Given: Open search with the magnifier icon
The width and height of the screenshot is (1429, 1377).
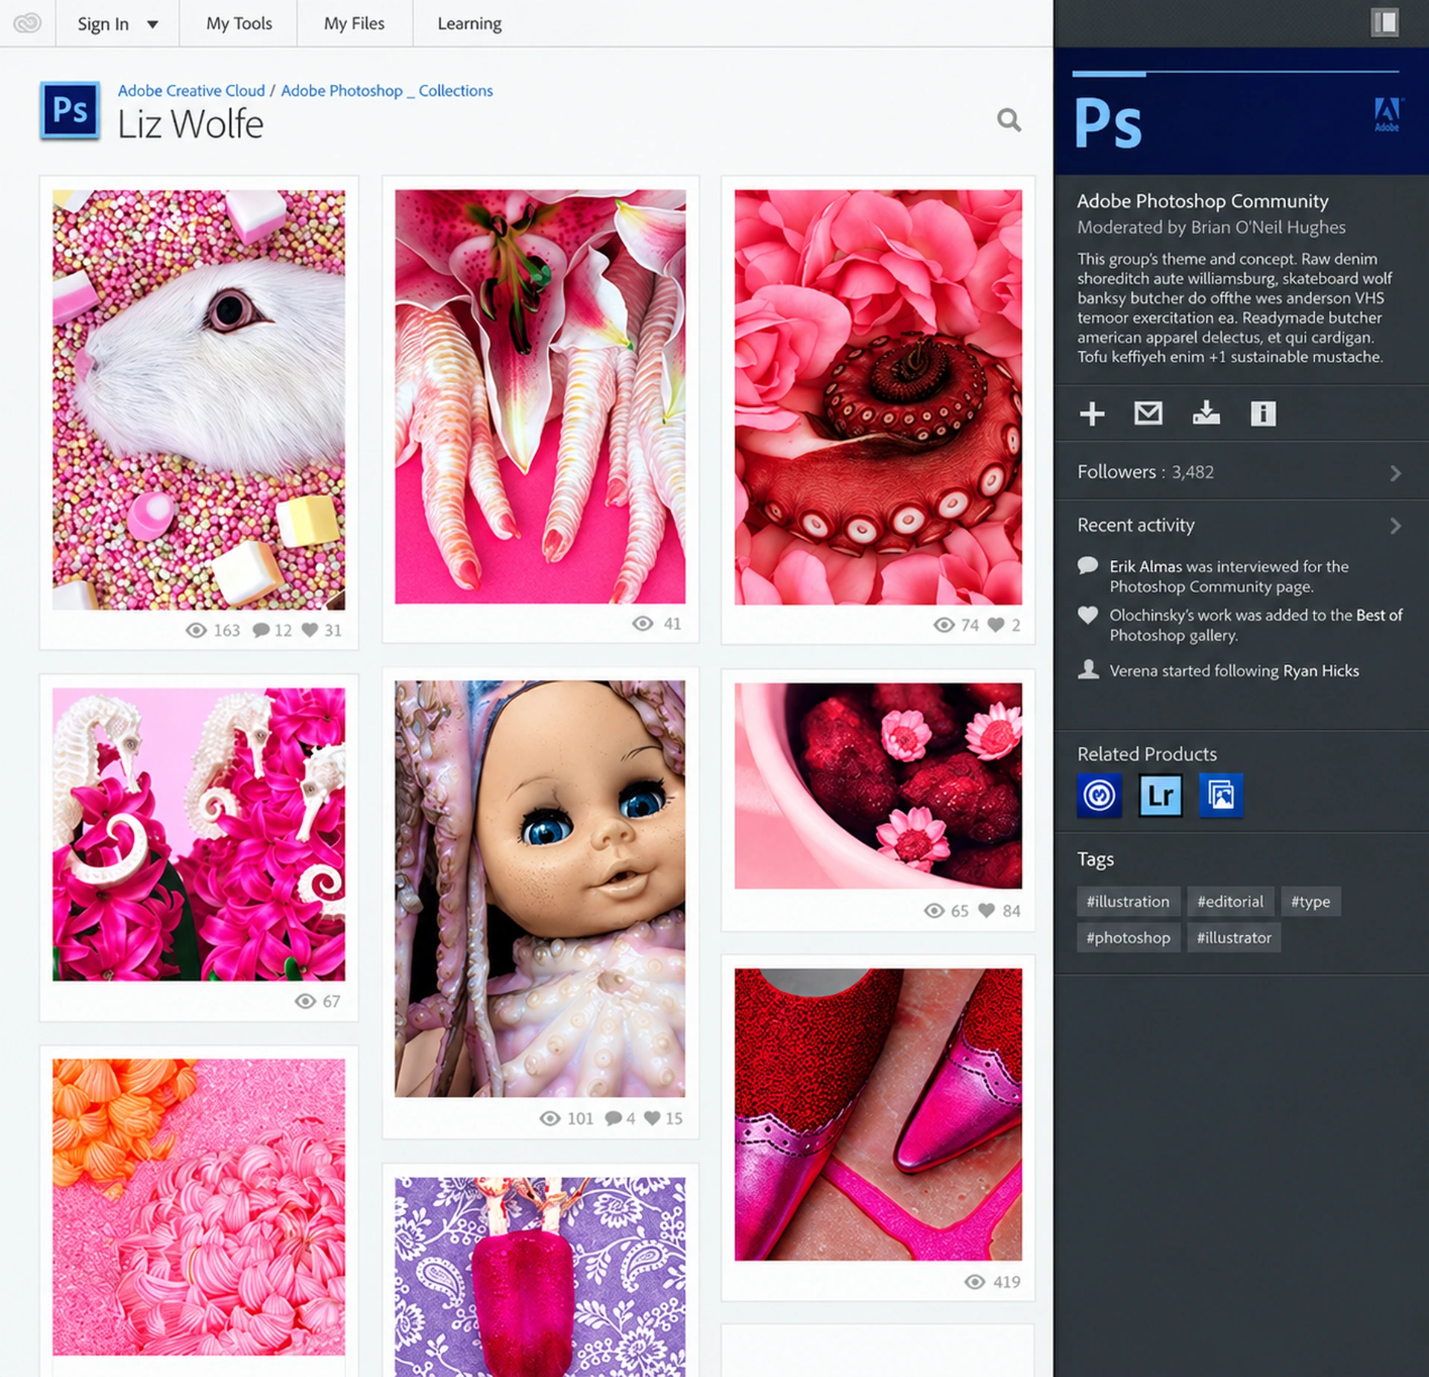Looking at the screenshot, I should (1008, 120).
